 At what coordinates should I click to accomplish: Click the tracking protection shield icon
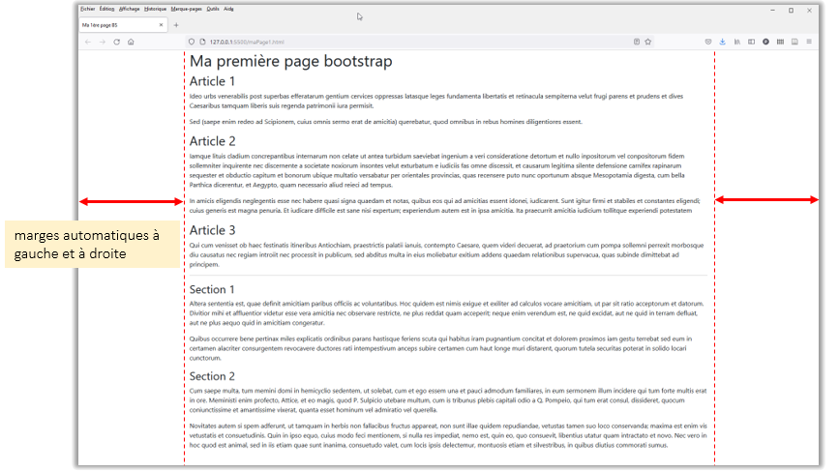tap(191, 42)
